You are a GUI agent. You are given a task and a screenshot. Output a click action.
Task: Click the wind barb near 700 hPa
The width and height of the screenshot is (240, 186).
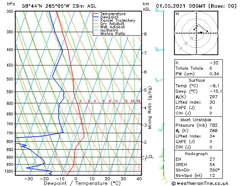[163, 124]
